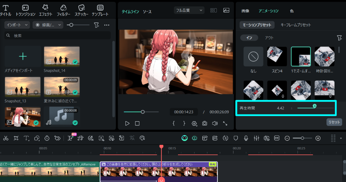Click the preview volume speaker icon
346x182 pixels.
point(215,123)
